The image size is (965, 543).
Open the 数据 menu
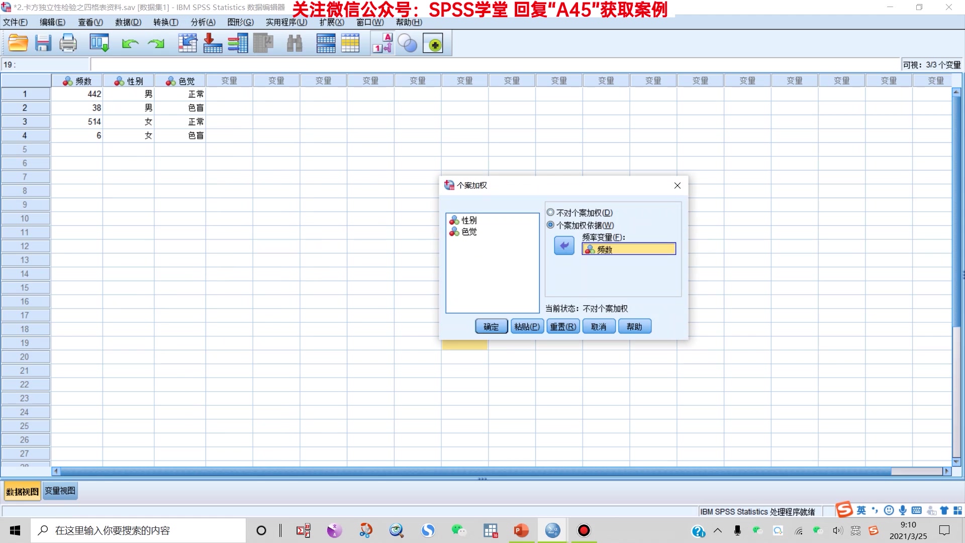[x=128, y=22]
